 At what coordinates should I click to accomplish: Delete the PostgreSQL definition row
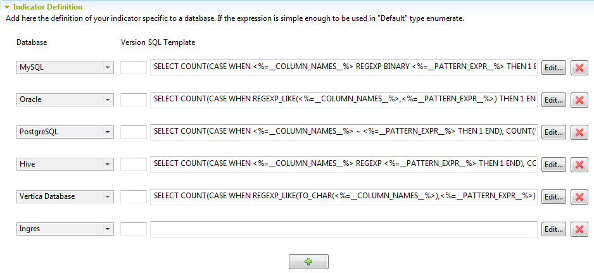coord(579,132)
